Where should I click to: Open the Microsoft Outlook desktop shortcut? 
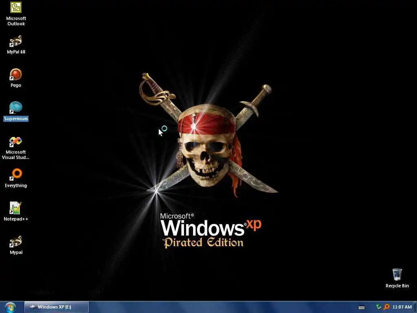pyautogui.click(x=16, y=14)
